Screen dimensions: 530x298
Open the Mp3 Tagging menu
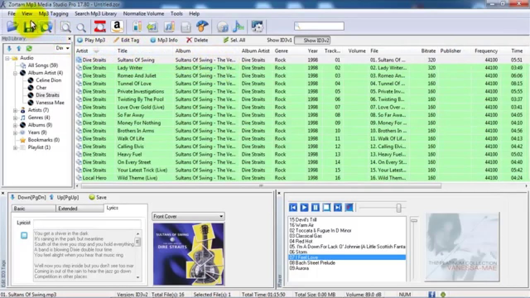point(53,14)
